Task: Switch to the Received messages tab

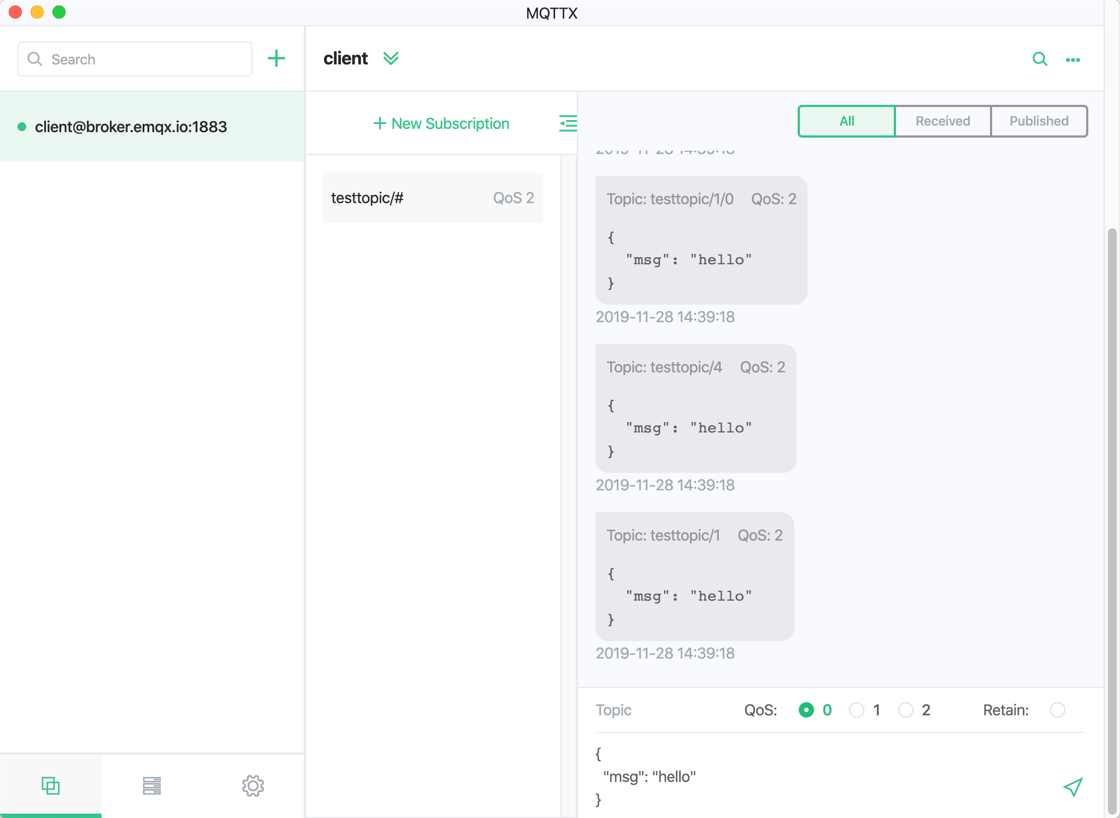Action: 942,121
